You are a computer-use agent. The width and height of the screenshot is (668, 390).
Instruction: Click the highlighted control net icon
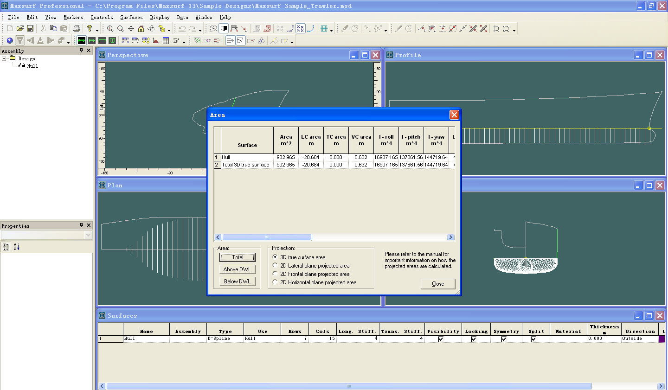tap(300, 28)
